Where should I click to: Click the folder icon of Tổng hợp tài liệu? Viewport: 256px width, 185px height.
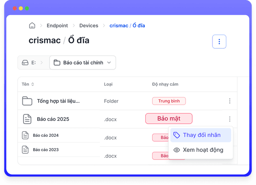point(27,101)
